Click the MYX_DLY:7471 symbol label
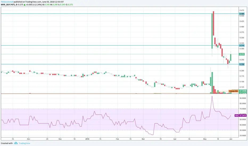The height and width of the screenshot is (146, 248). point(8,5)
